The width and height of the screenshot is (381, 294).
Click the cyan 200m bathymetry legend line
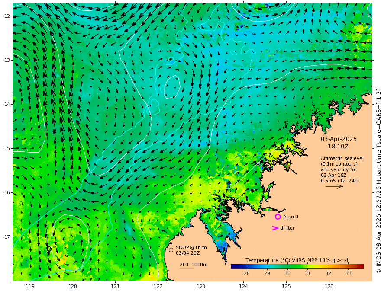pos(187,268)
